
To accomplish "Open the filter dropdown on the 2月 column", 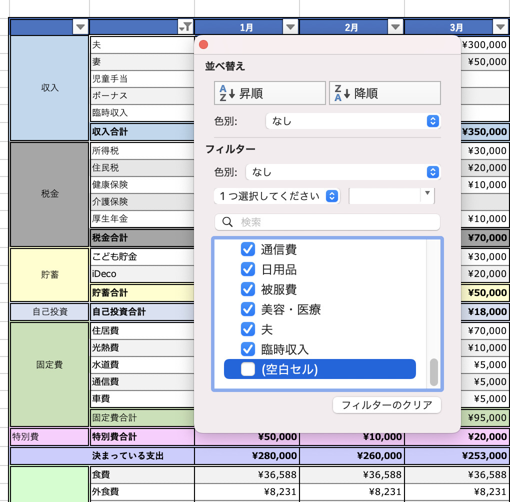I will [395, 26].
